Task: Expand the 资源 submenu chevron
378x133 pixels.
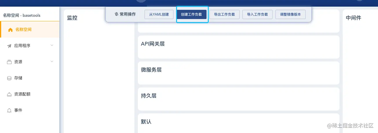Action: coord(52,61)
